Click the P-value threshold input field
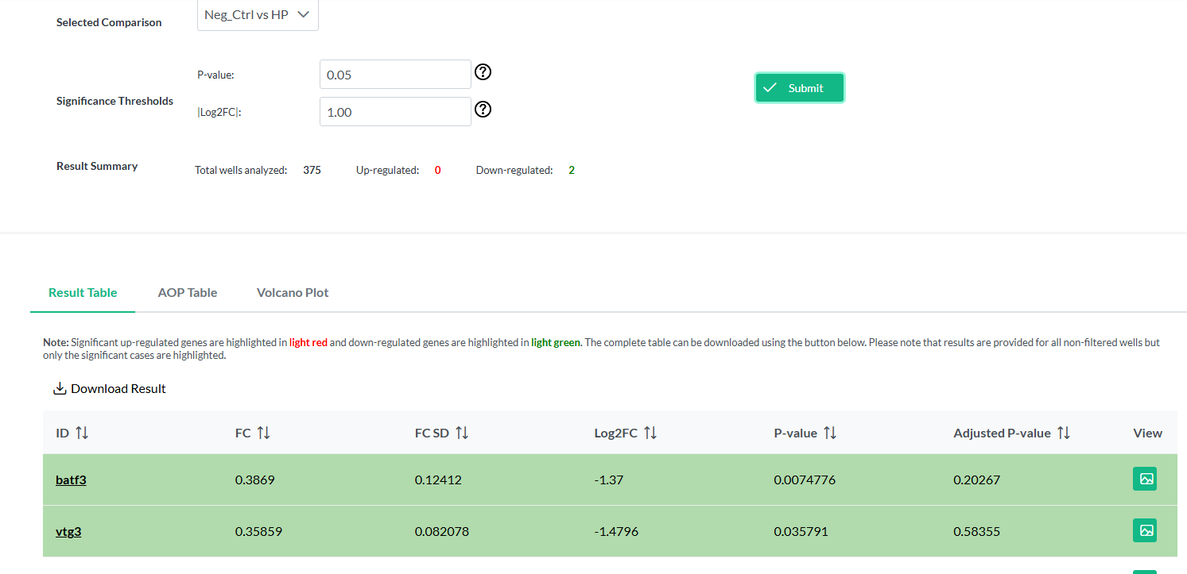The width and height of the screenshot is (1187, 574). point(395,75)
